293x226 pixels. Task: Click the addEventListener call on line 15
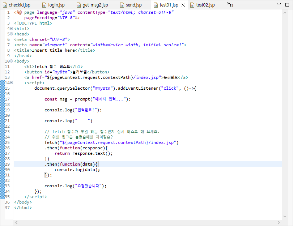point(157,88)
